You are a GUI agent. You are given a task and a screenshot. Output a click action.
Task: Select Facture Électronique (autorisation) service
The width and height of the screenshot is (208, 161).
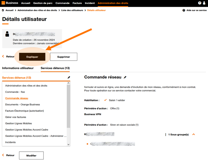tap(24, 111)
